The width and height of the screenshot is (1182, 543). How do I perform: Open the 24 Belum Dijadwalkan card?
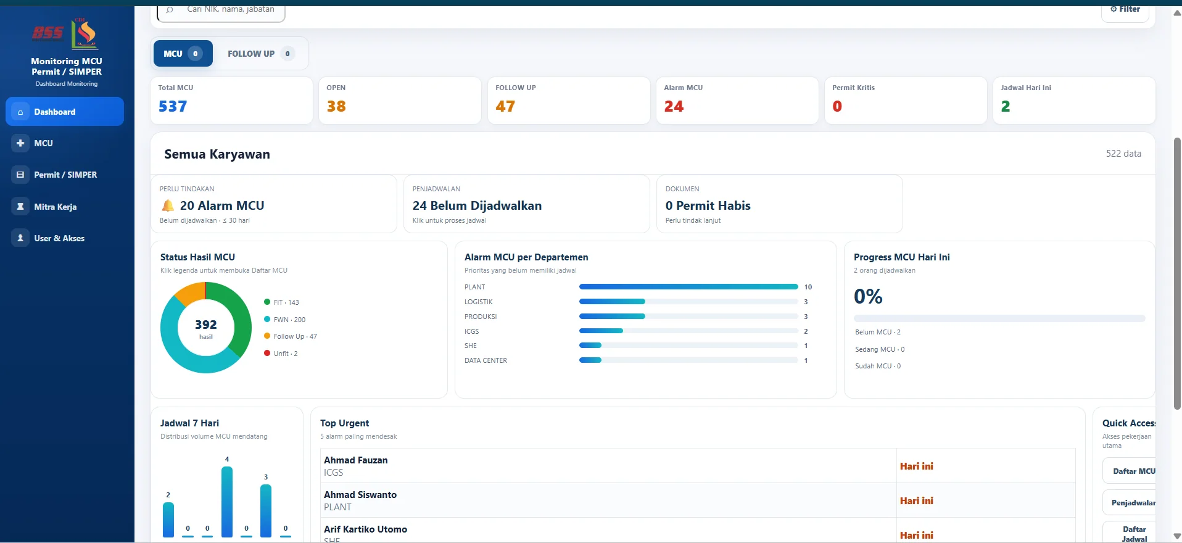click(x=527, y=204)
